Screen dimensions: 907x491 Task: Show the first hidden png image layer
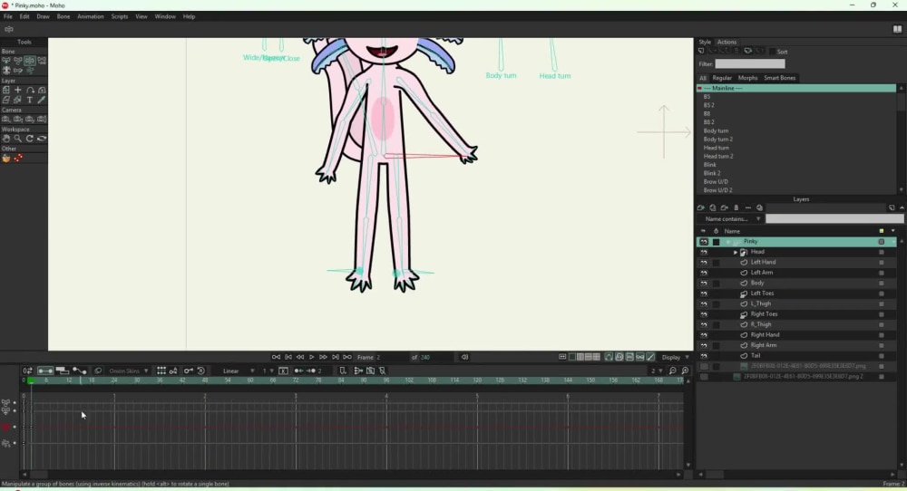point(704,366)
